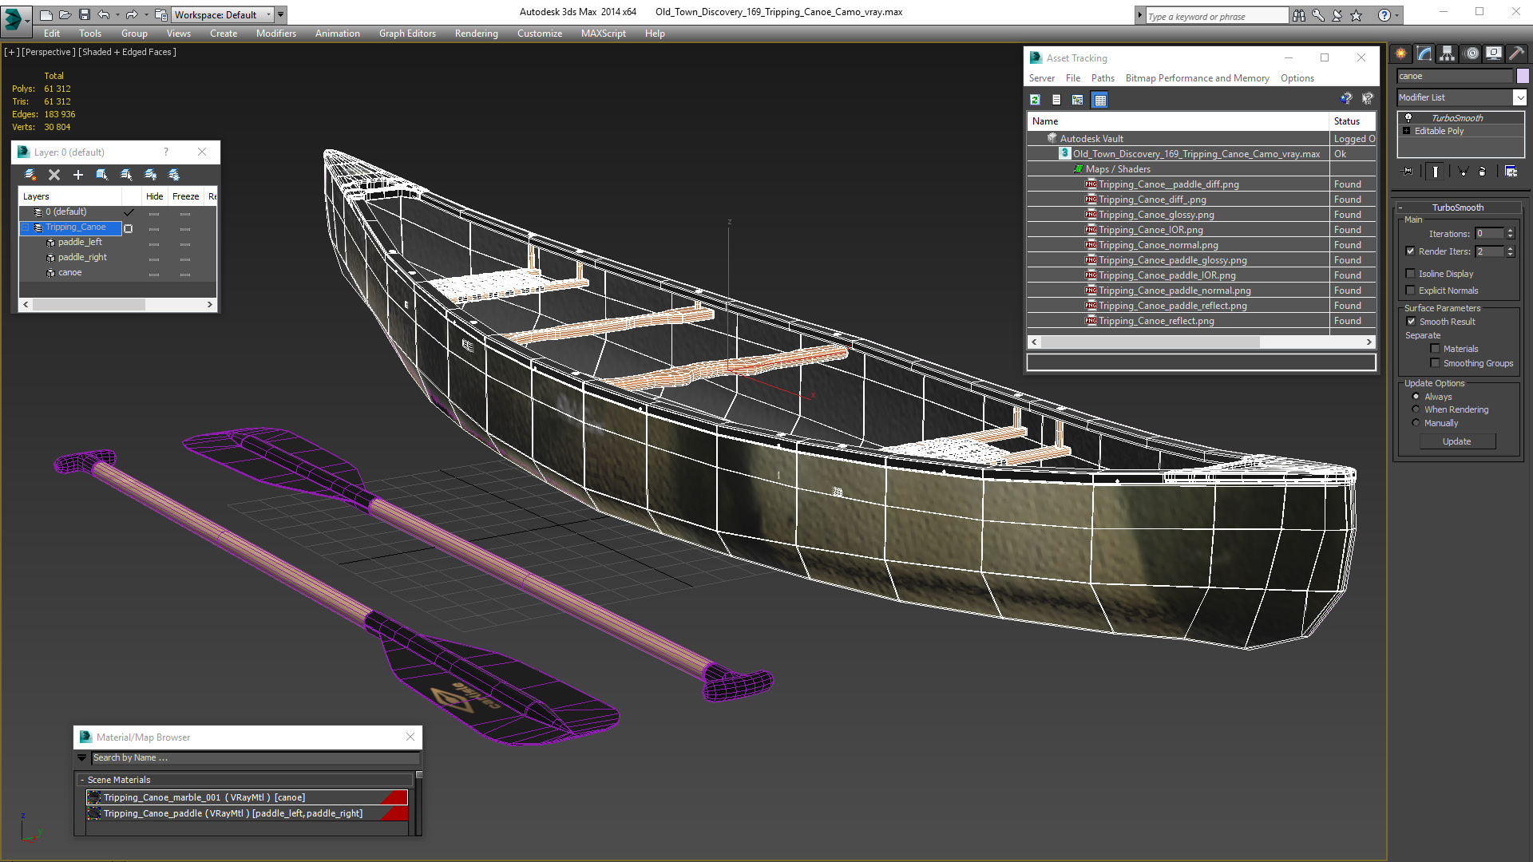This screenshot has height=862, width=1533.
Task: Open the Modifier List dropdown
Action: coord(1519,97)
